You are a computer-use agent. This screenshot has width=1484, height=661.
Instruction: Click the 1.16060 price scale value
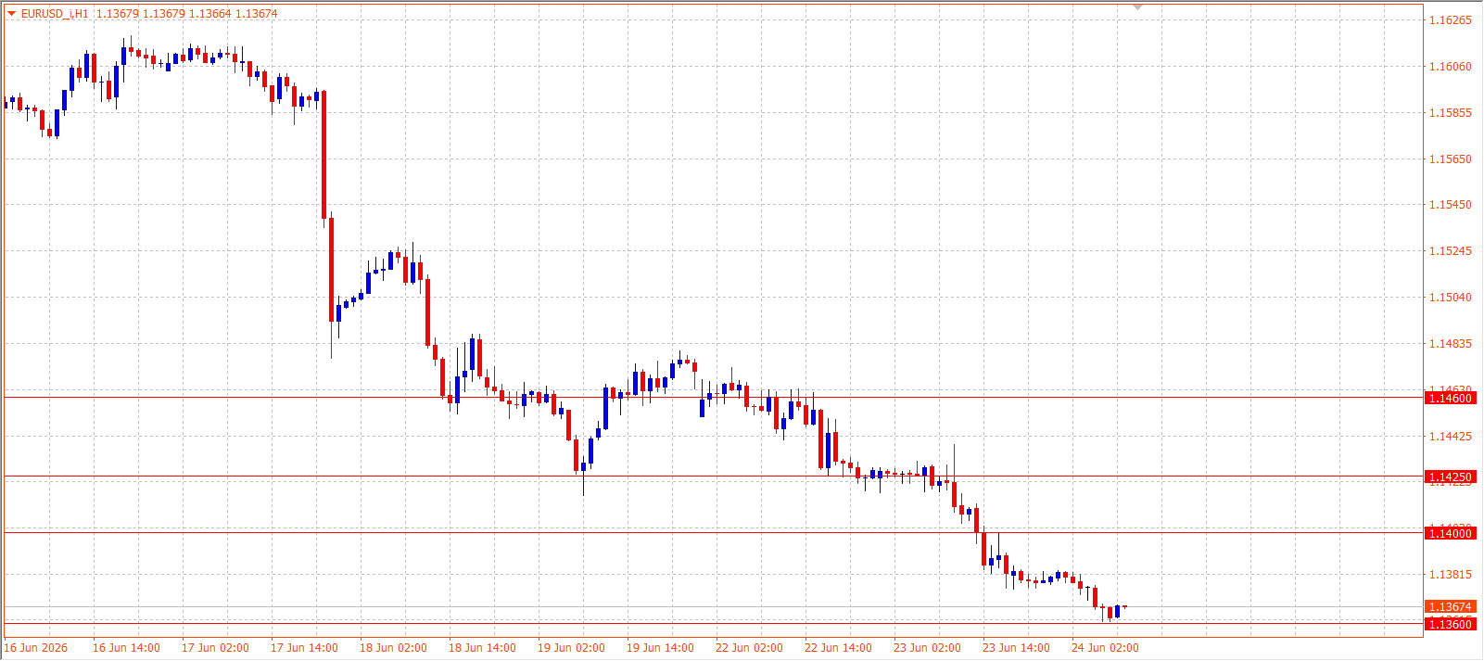pos(1450,67)
